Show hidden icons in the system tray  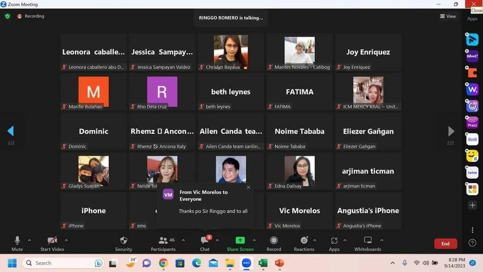point(393,263)
